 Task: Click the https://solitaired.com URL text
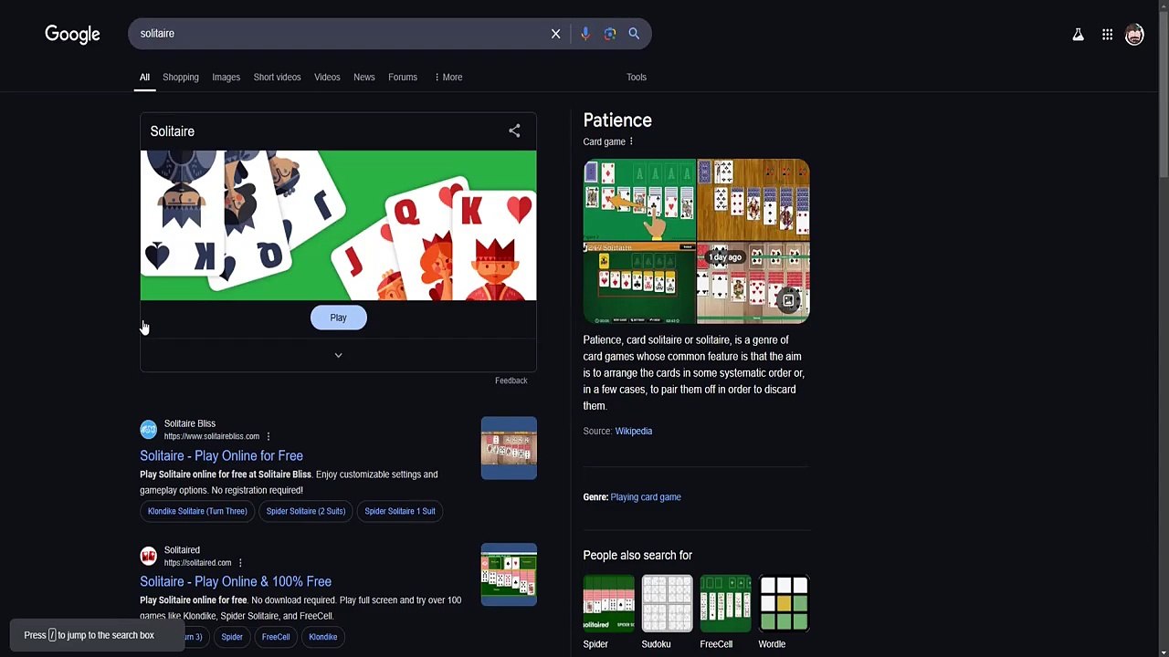click(x=198, y=563)
